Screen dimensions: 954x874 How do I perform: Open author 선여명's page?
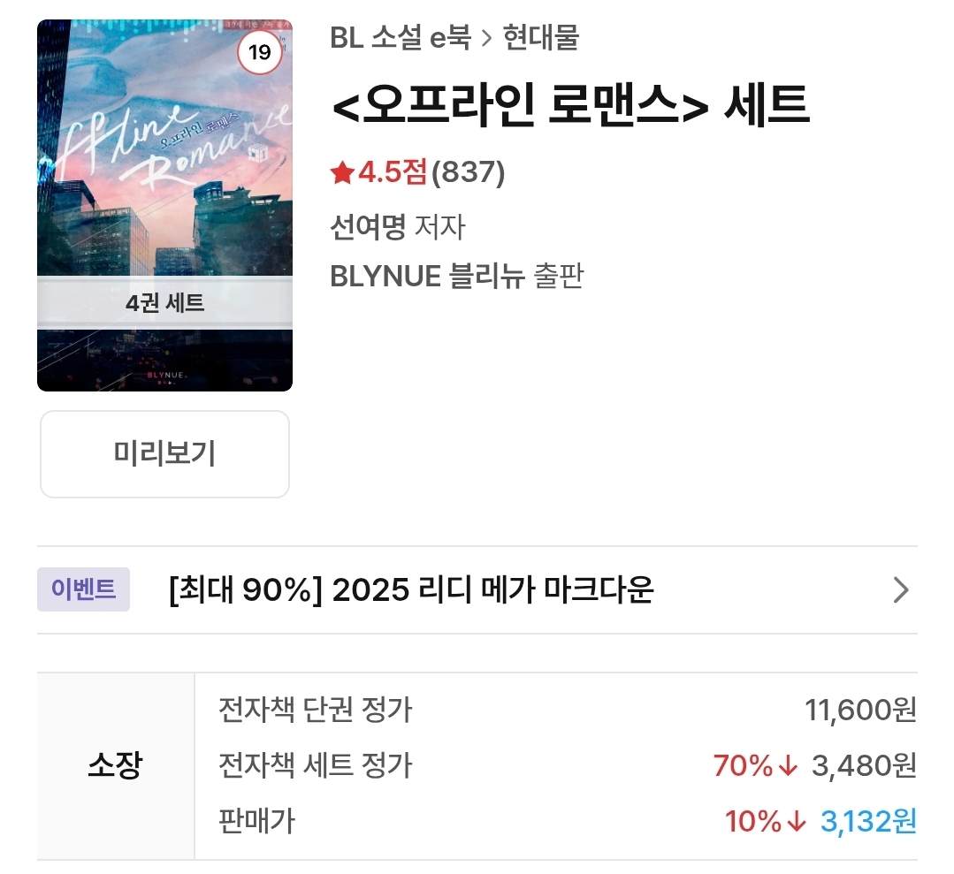367,228
